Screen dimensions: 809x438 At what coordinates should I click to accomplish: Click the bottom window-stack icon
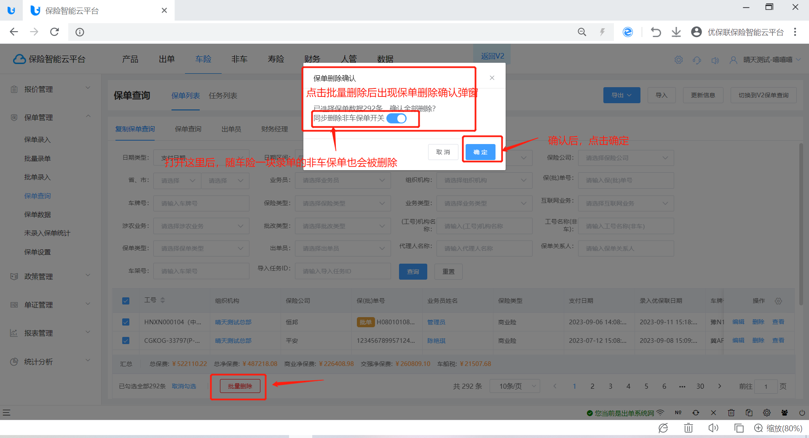(x=739, y=428)
